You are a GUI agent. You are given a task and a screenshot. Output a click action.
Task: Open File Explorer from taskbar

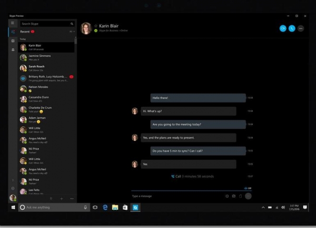(115, 208)
